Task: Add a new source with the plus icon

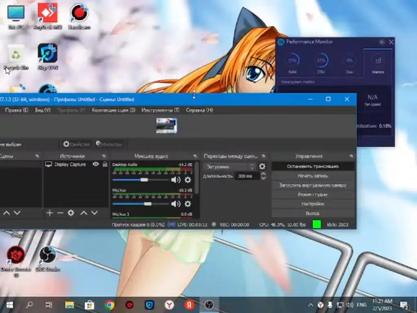Action: [x=49, y=213]
